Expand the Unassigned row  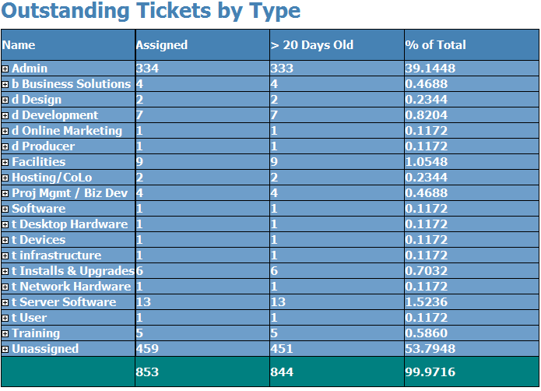pos(5,349)
